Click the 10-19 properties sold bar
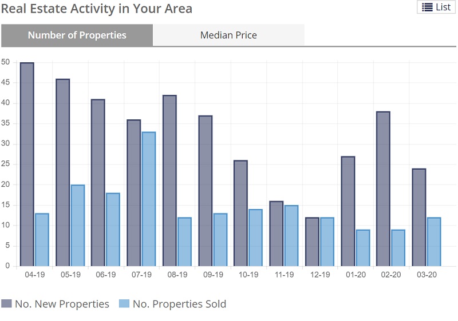The height and width of the screenshot is (321, 458). [x=255, y=238]
